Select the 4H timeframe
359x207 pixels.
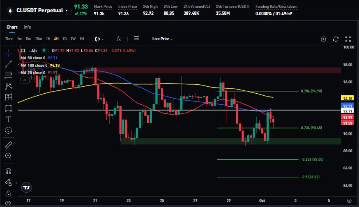56,39
